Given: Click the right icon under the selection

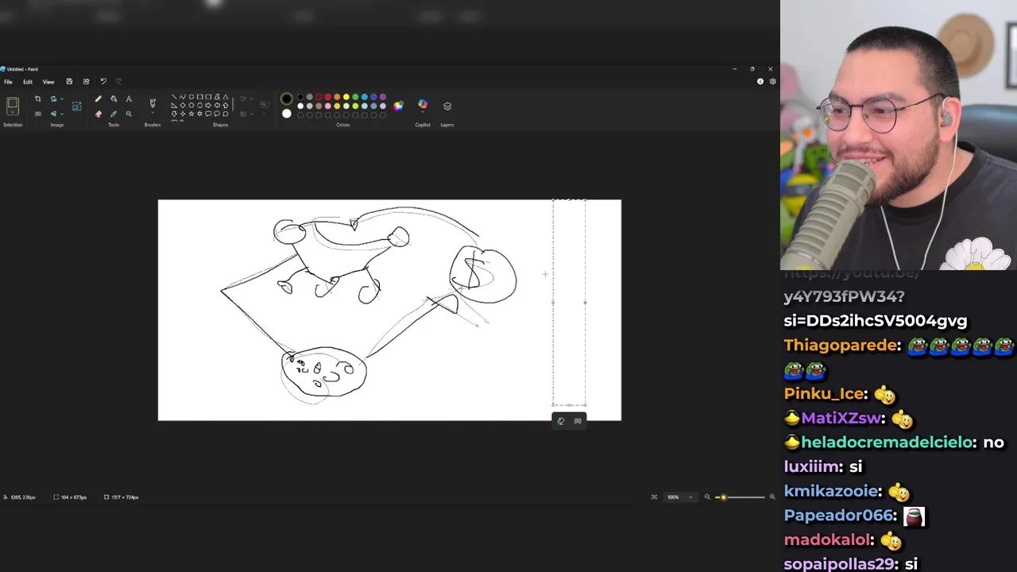Looking at the screenshot, I should tap(578, 421).
